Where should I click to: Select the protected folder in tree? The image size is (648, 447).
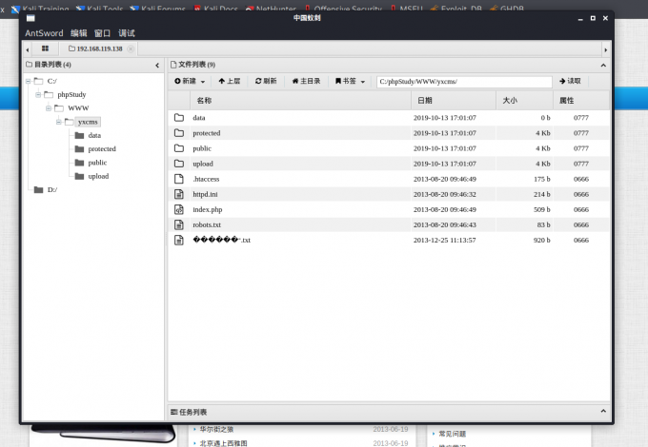click(102, 149)
